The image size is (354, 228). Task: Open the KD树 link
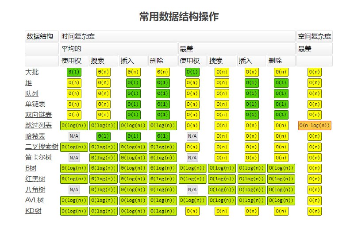tap(33, 211)
